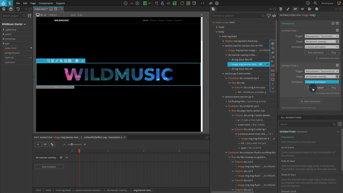Toggle the left panel eye visibility icon

tap(26, 9)
